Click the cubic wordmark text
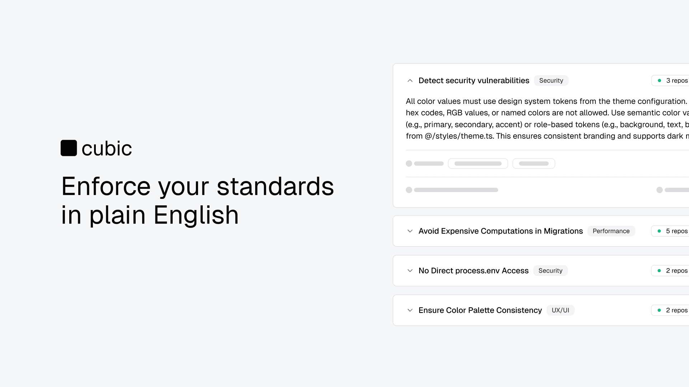 [x=107, y=148]
